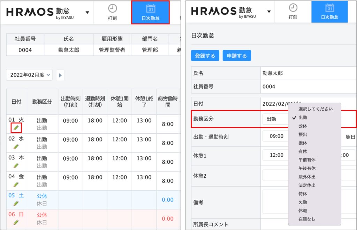Click the pencil edit icon for 05 土
This screenshot has width=357, height=230.
coord(16,203)
